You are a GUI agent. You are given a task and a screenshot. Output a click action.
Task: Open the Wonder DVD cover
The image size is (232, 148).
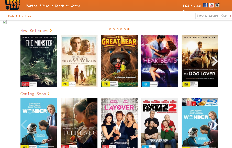click(39, 123)
